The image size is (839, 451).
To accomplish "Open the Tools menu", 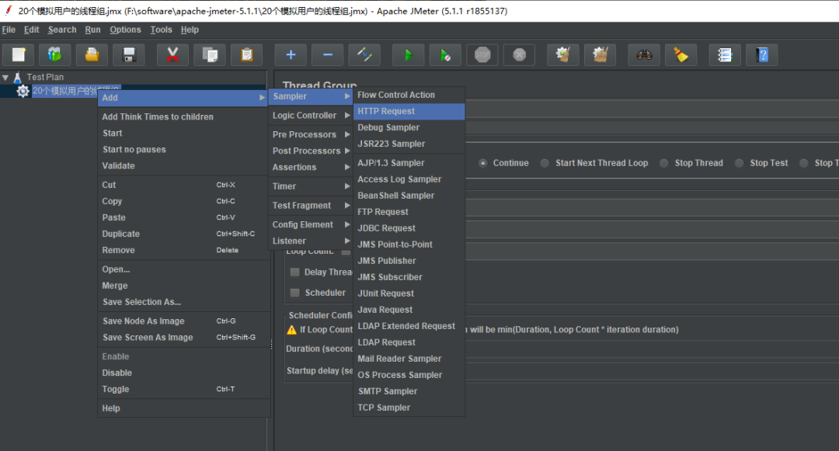I will [161, 30].
